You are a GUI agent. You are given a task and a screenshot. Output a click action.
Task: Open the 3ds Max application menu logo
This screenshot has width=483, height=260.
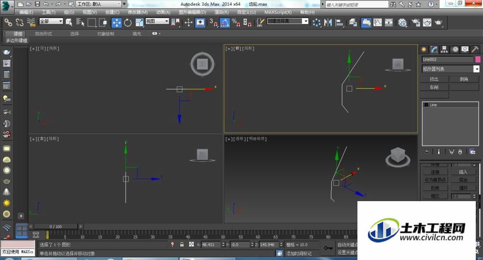pyautogui.click(x=7, y=6)
